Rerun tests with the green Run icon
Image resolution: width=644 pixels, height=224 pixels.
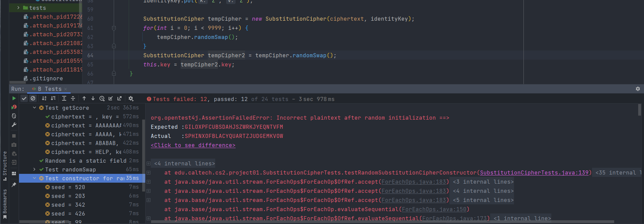tap(14, 98)
